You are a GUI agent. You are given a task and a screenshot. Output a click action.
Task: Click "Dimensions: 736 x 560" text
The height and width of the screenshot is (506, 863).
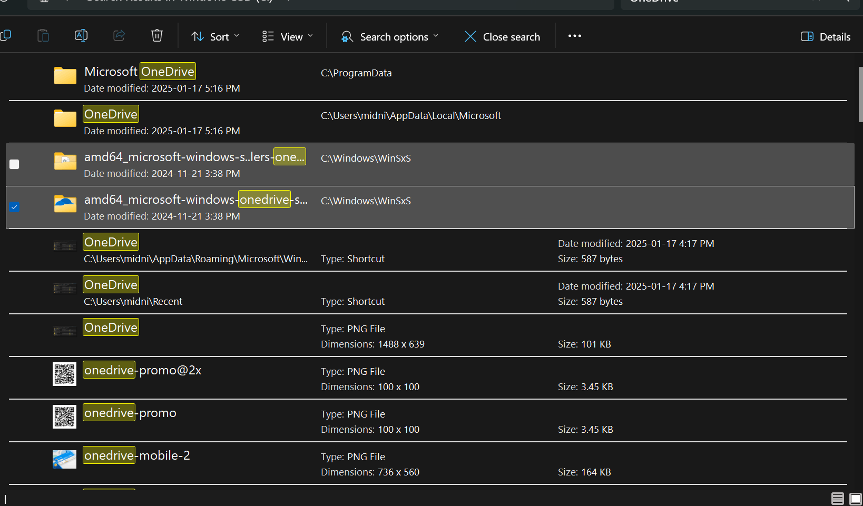370,472
